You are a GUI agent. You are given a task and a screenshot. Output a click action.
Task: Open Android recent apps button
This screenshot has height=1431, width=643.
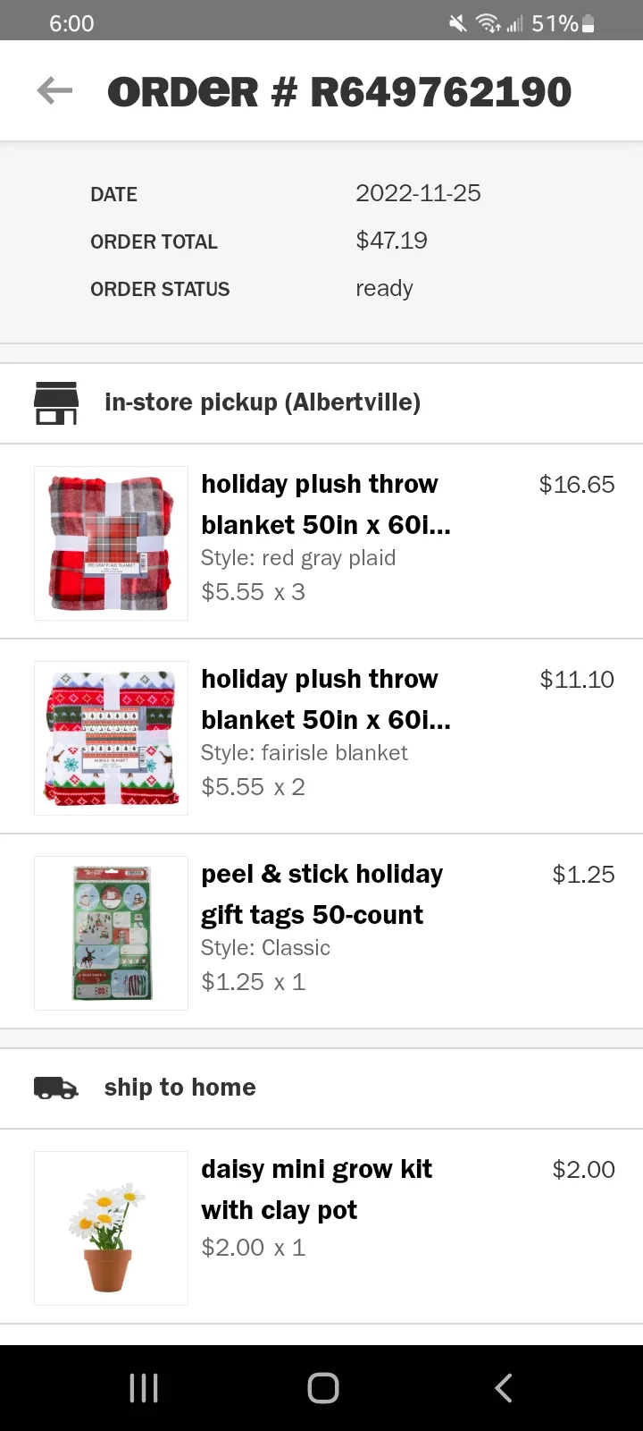pos(144,1388)
